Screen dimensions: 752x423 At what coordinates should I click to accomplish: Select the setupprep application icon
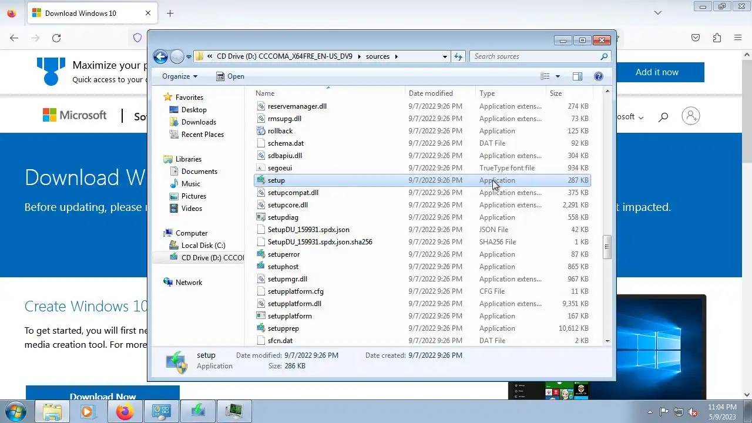pyautogui.click(x=261, y=328)
